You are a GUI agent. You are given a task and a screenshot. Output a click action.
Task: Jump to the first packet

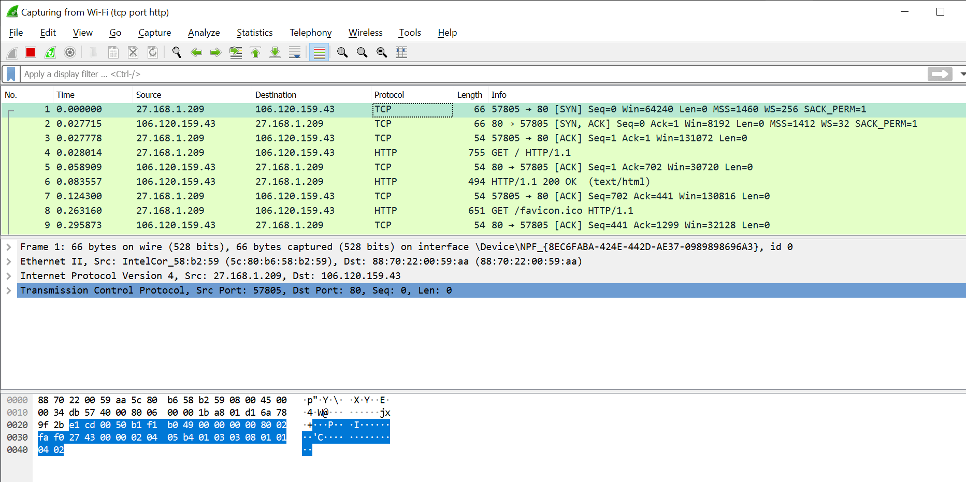click(x=255, y=52)
